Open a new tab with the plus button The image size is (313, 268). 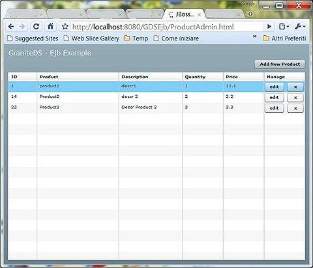[250, 14]
